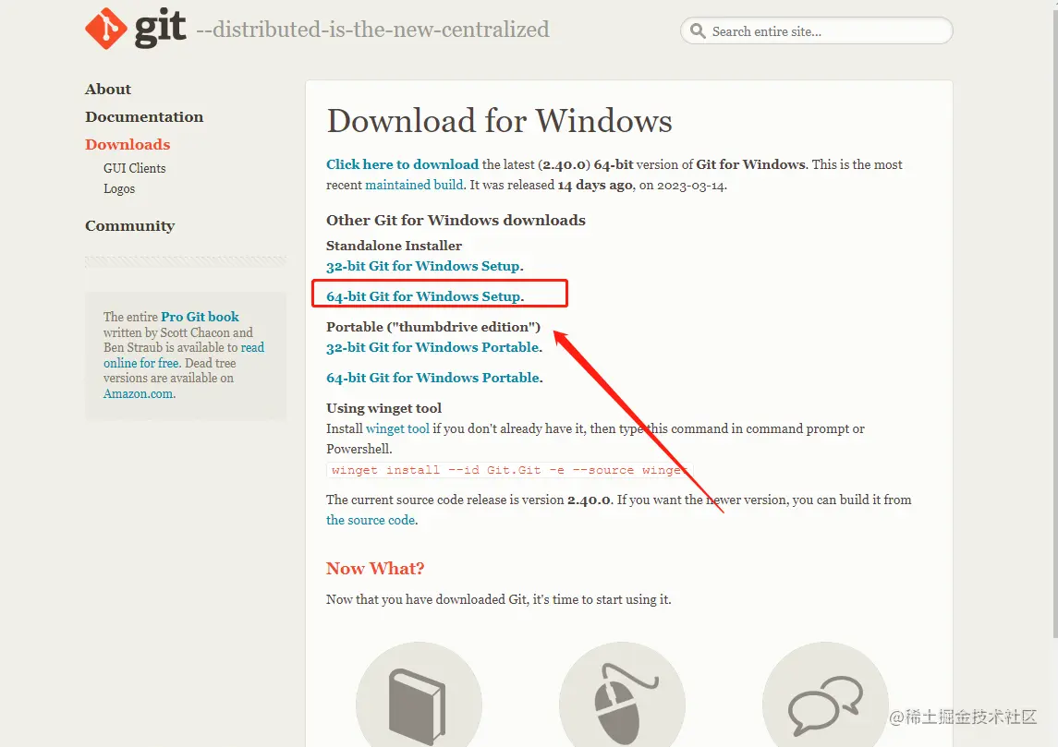Select Downloads in sidebar
This screenshot has height=747, width=1058.
click(x=128, y=144)
